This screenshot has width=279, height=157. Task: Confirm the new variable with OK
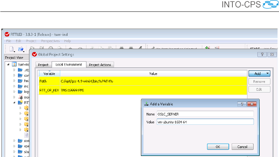218,147
